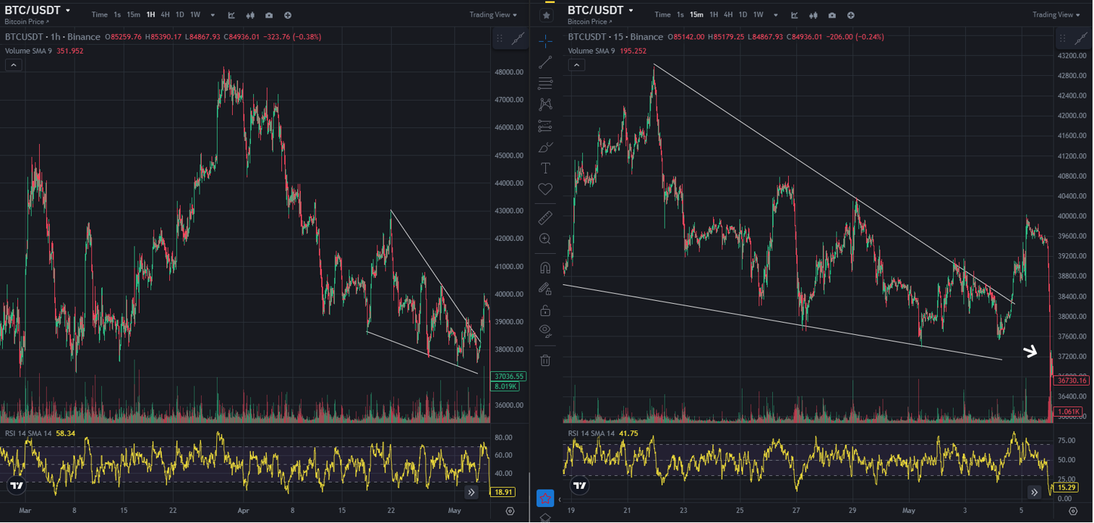Expand the left BTC/USDT pair dropdown
The image size is (1094, 523).
68,11
